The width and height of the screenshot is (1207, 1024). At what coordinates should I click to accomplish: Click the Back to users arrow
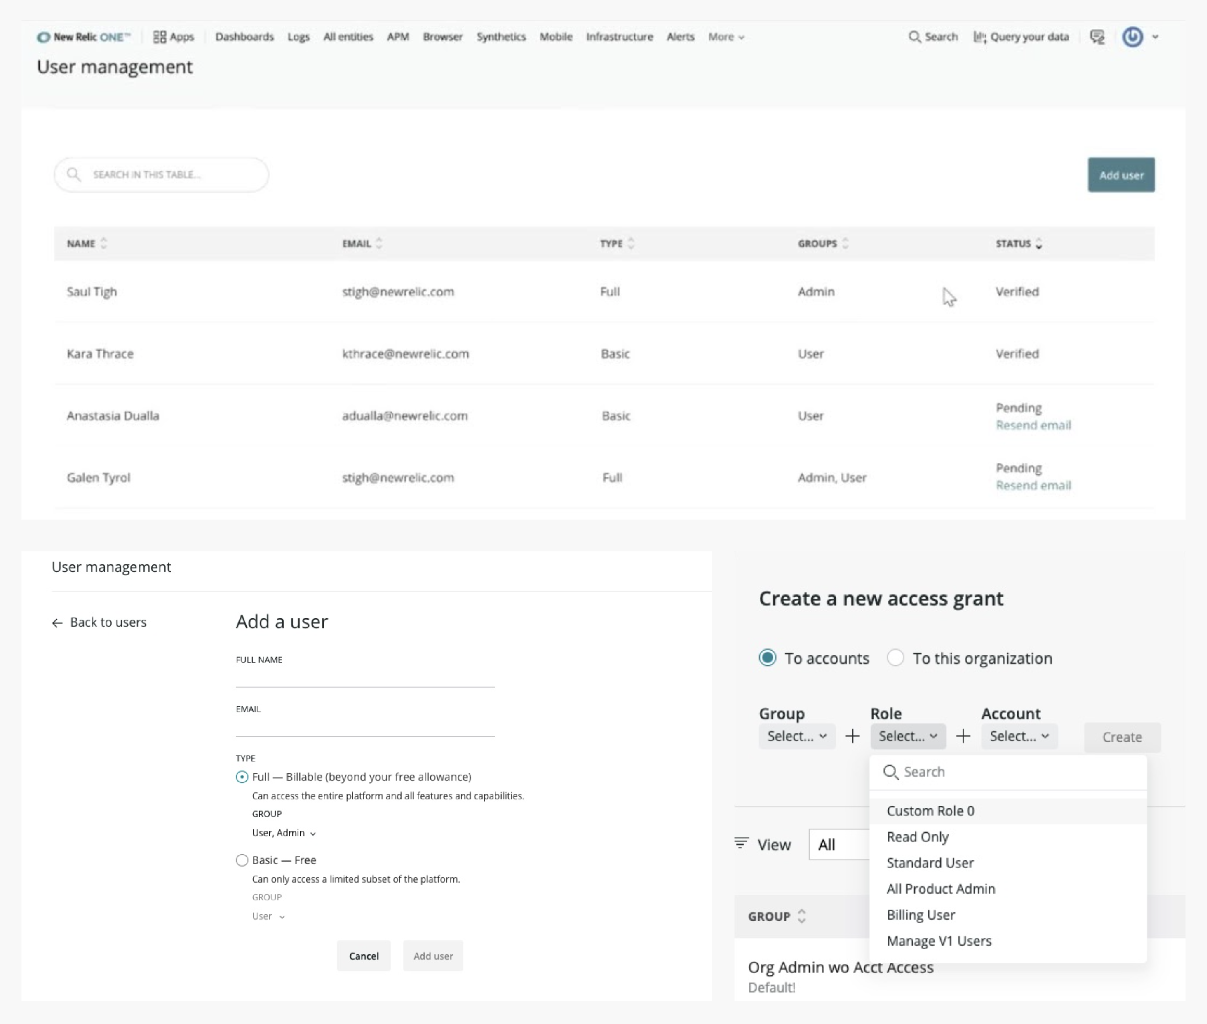click(x=57, y=623)
